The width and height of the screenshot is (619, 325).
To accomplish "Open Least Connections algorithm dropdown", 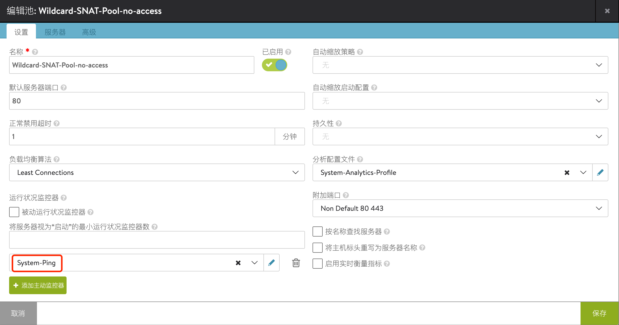I will (x=157, y=172).
